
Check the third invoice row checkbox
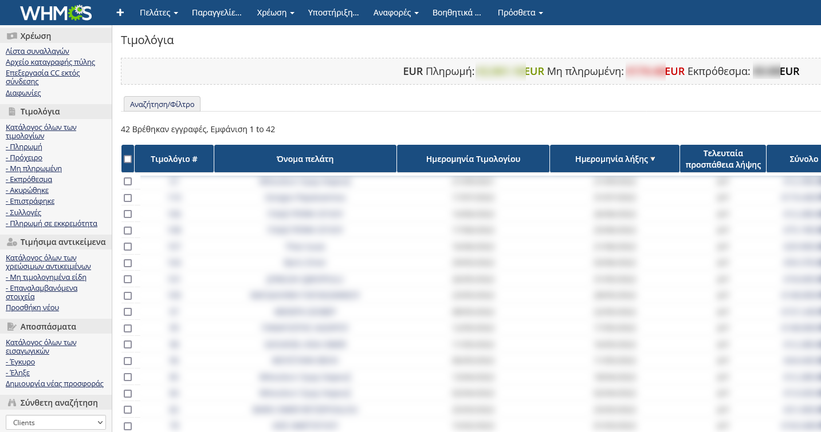point(128,214)
